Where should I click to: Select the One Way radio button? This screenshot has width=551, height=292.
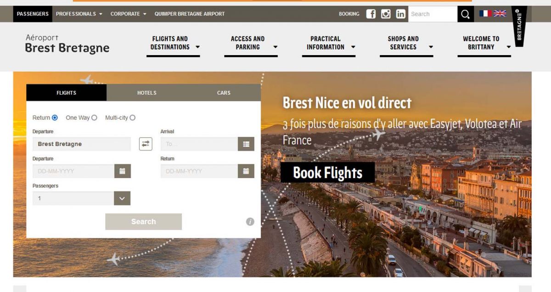[x=94, y=118]
